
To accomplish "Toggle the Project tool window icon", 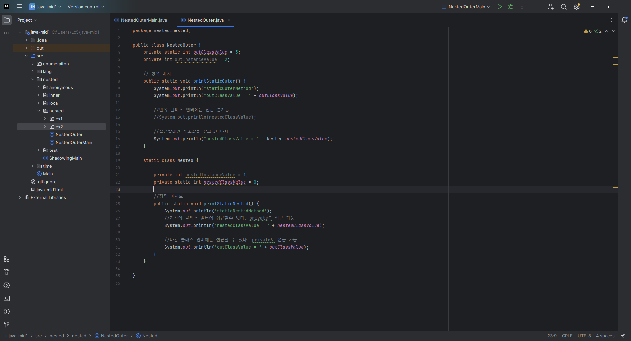I will [x=7, y=20].
